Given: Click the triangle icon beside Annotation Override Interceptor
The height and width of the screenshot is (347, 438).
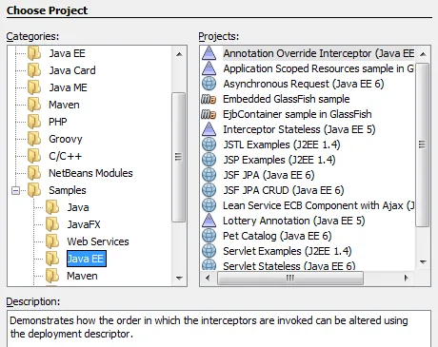Looking at the screenshot, I should 209,53.
